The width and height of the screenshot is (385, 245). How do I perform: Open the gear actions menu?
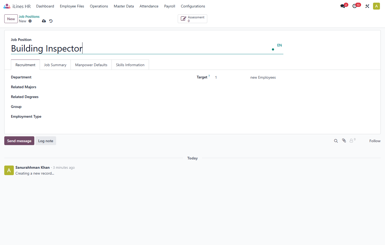click(30, 21)
